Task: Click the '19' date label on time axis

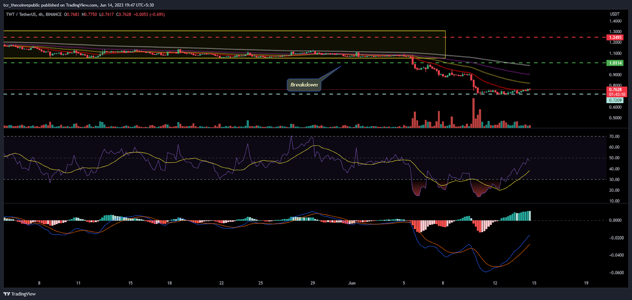Action: (586, 283)
